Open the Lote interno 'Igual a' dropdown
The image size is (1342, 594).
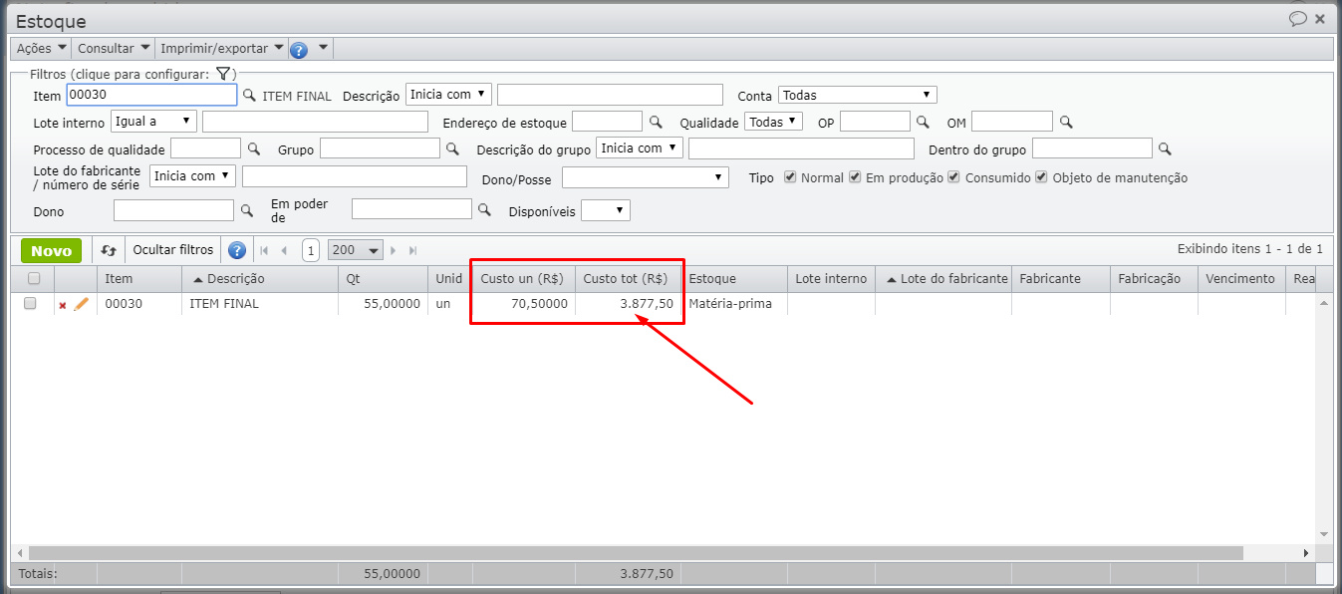153,122
